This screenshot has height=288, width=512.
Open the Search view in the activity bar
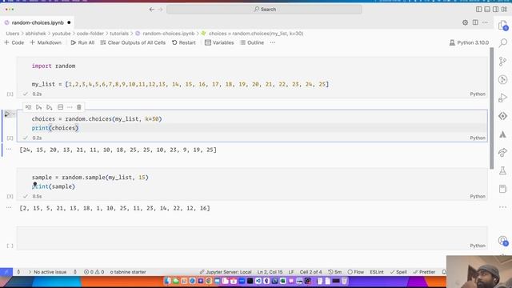[x=503, y=42]
